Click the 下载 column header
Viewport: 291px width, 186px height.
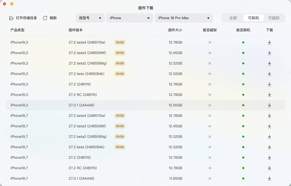(x=269, y=30)
